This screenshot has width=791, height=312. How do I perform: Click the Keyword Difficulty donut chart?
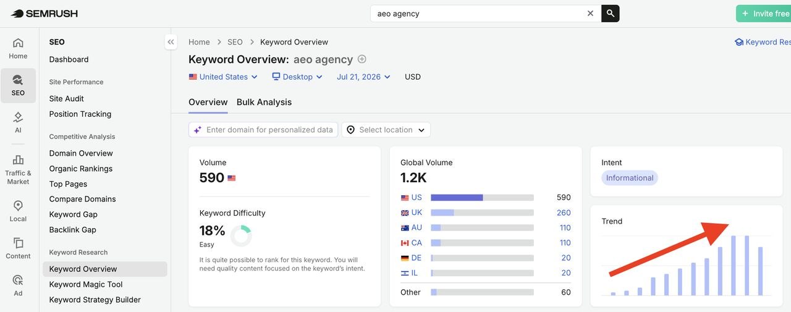click(x=241, y=235)
